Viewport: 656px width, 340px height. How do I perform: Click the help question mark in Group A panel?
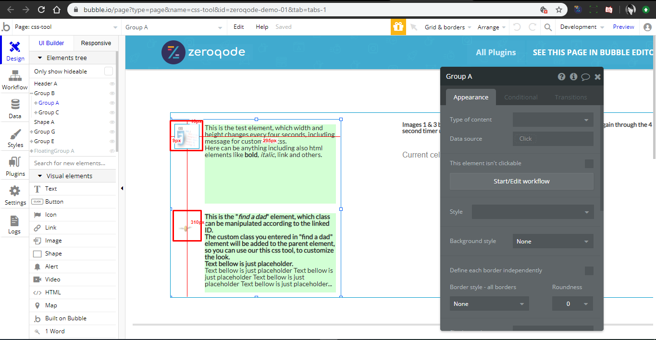tap(561, 76)
